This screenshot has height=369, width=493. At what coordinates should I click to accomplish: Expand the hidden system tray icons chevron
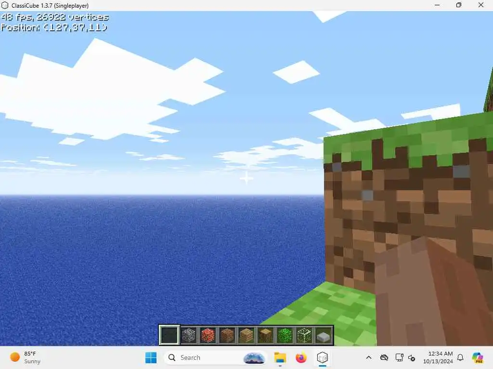click(369, 357)
